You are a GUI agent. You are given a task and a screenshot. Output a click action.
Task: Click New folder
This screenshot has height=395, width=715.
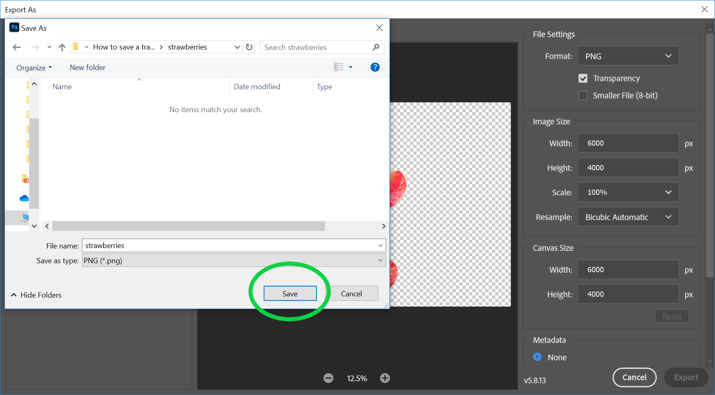pyautogui.click(x=87, y=68)
